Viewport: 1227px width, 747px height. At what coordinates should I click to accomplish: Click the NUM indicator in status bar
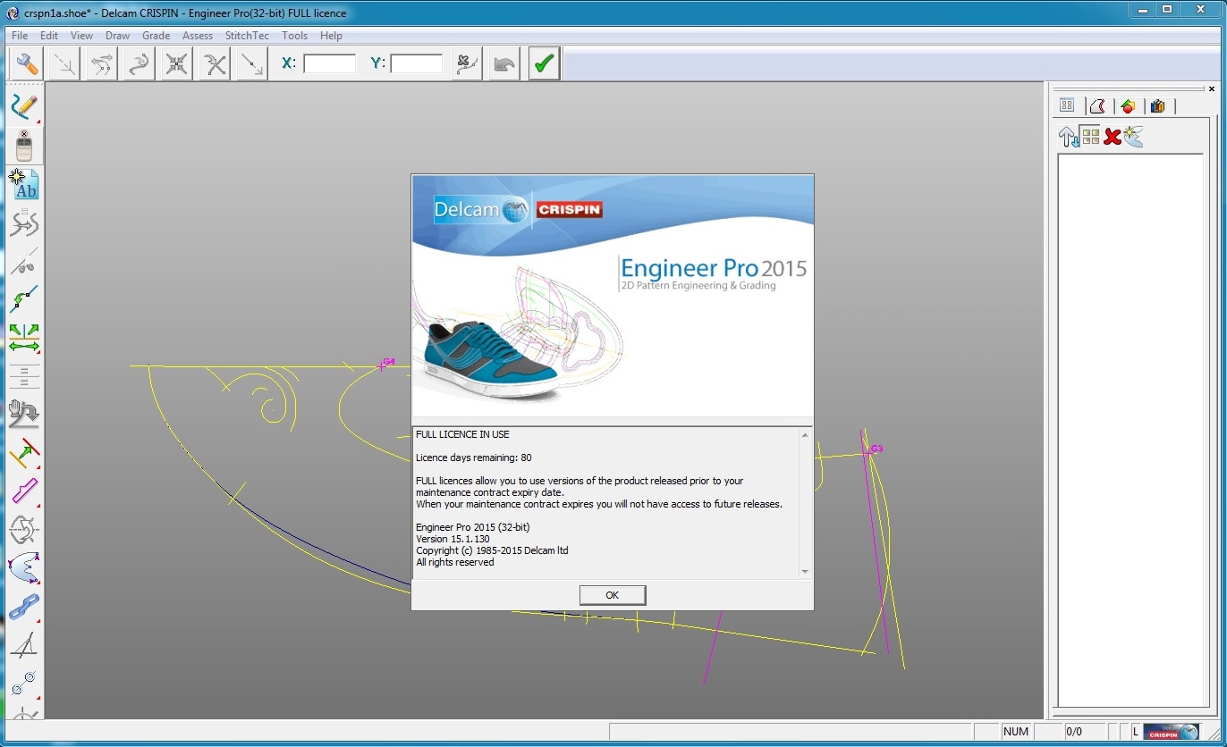click(1015, 732)
